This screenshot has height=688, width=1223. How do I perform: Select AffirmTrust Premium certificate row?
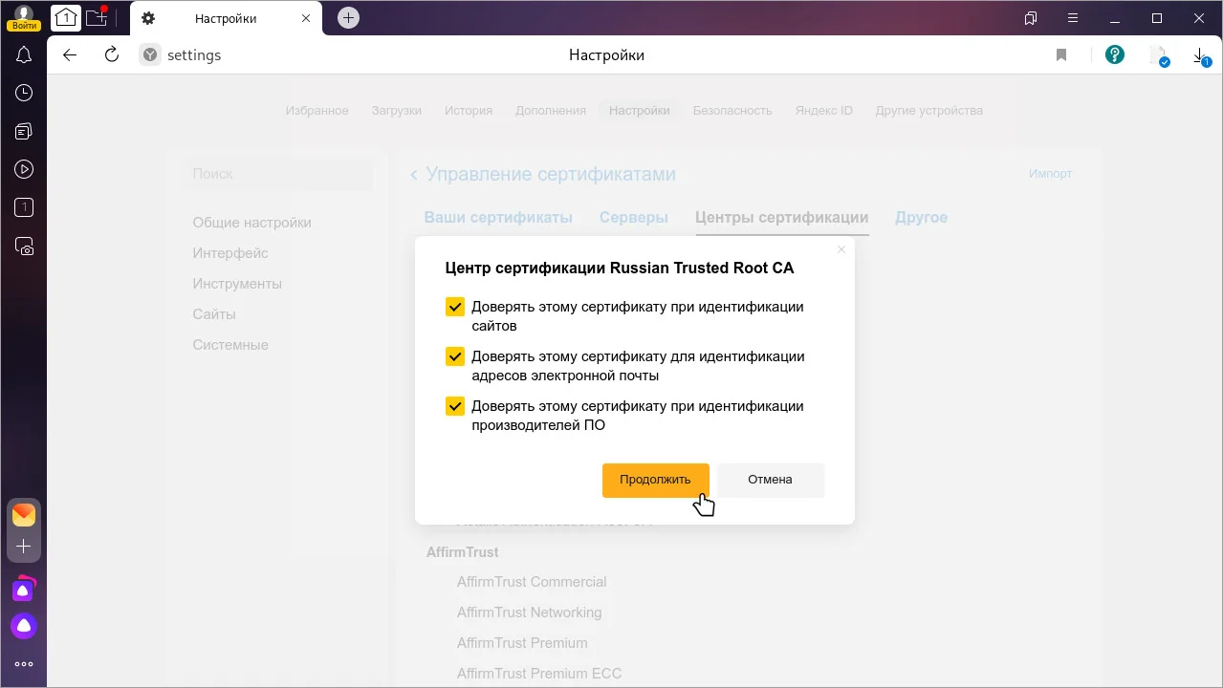click(x=522, y=643)
